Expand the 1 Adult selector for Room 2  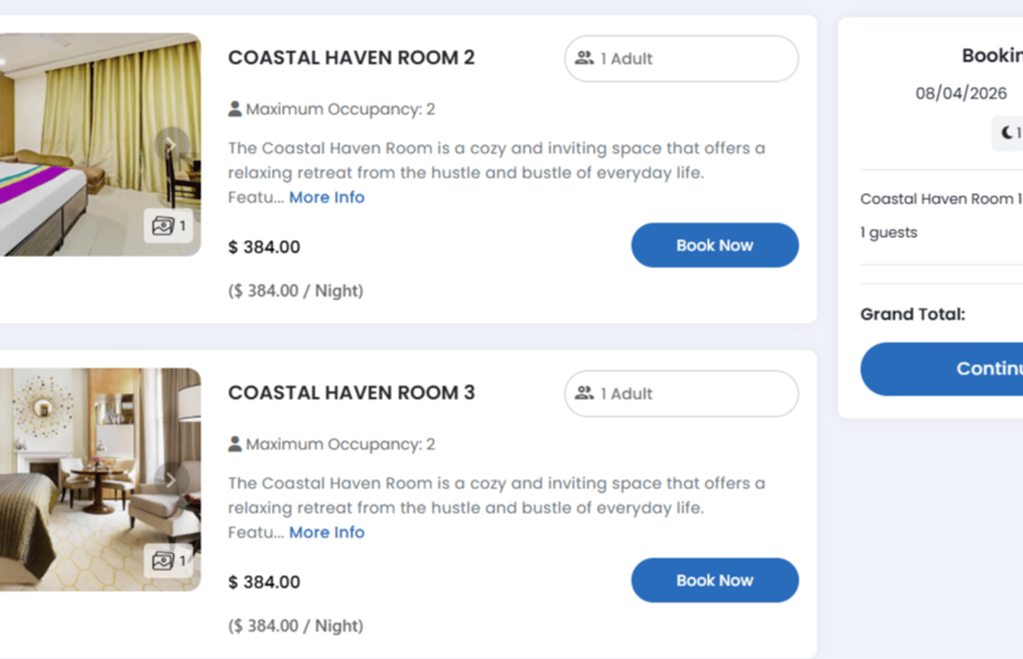tap(681, 58)
